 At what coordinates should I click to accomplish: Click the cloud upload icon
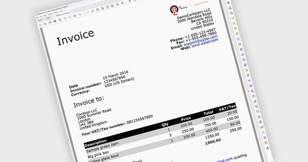[50, 22]
